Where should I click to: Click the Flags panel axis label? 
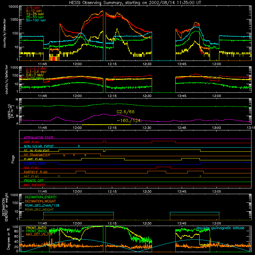(x=13, y=159)
